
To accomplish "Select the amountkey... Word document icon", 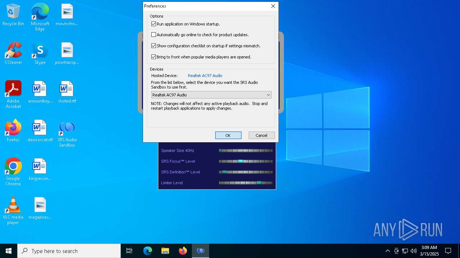I will pyautogui.click(x=40, y=92).
